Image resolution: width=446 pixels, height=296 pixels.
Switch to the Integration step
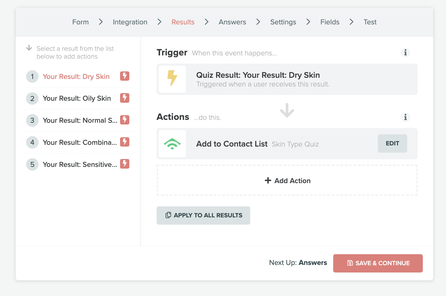pyautogui.click(x=130, y=22)
